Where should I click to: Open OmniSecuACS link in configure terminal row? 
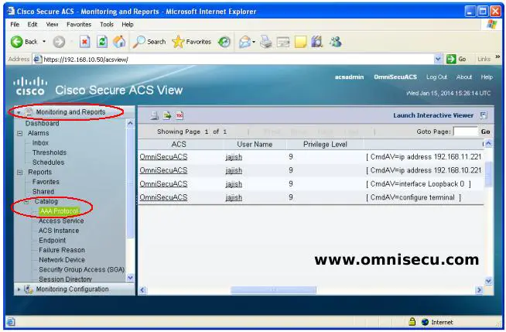[x=163, y=197]
